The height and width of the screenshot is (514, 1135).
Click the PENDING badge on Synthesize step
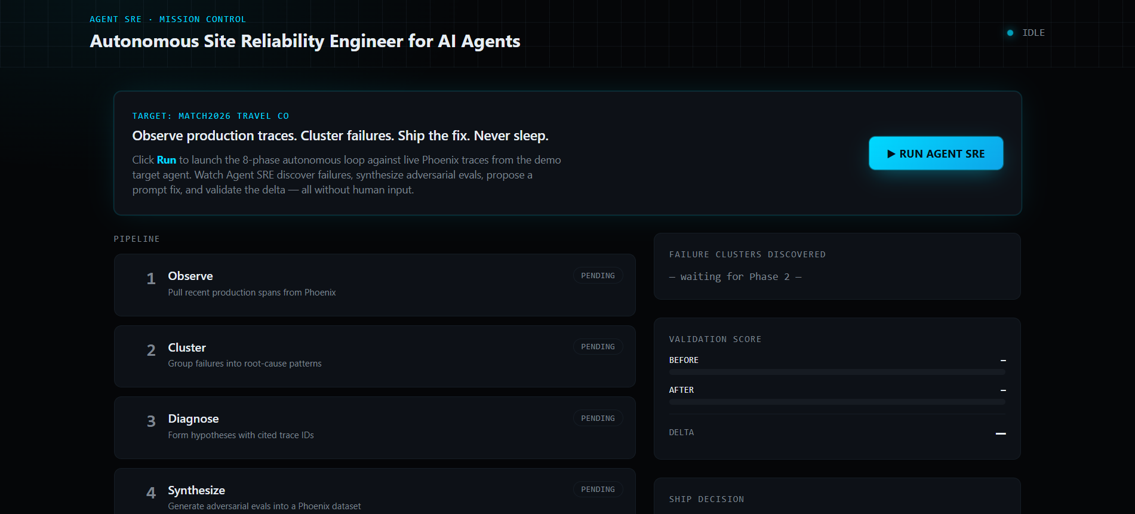click(598, 490)
